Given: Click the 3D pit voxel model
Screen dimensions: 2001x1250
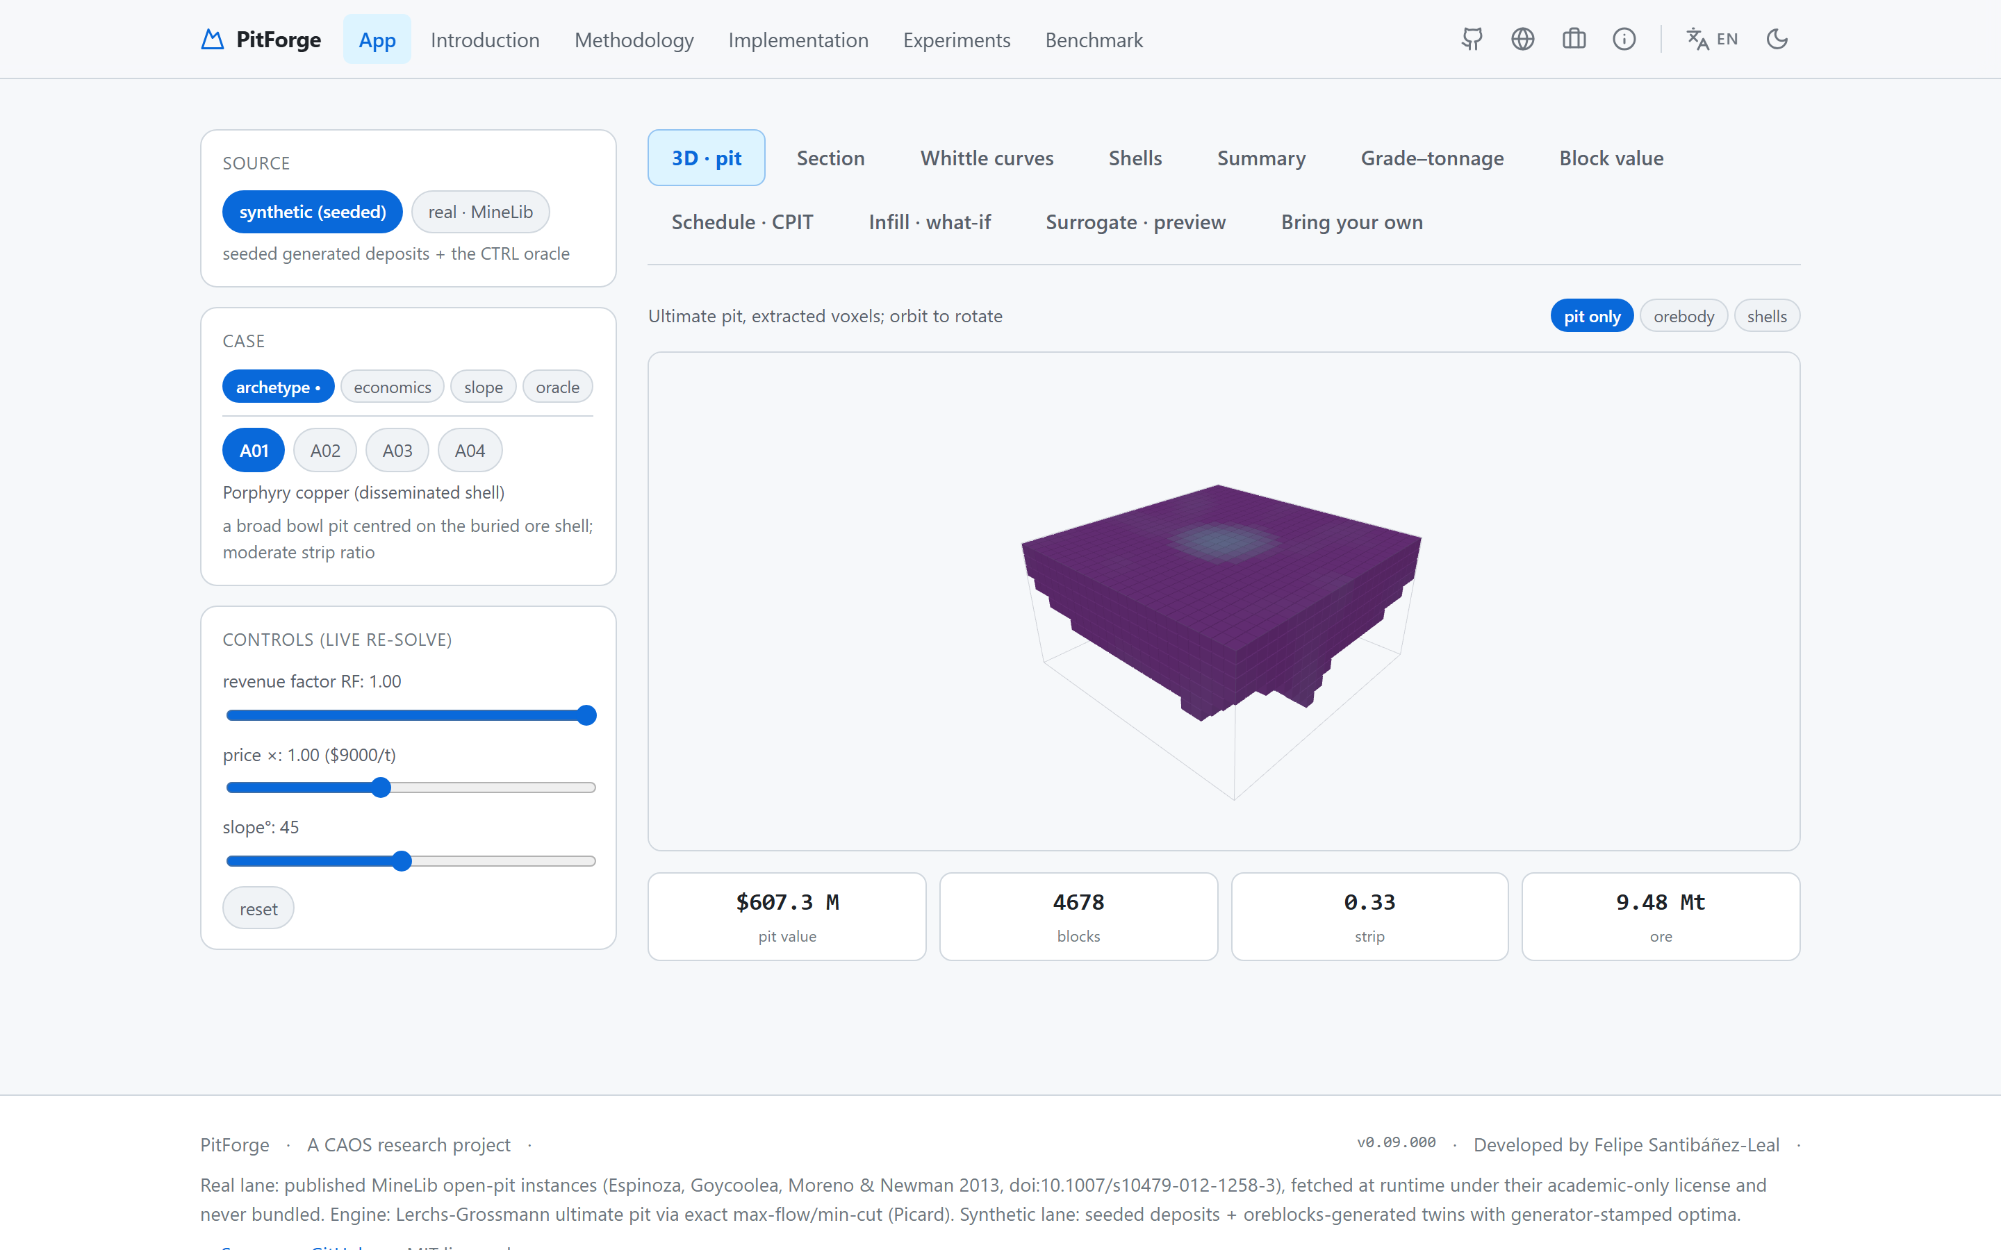Looking at the screenshot, I should click(1222, 601).
